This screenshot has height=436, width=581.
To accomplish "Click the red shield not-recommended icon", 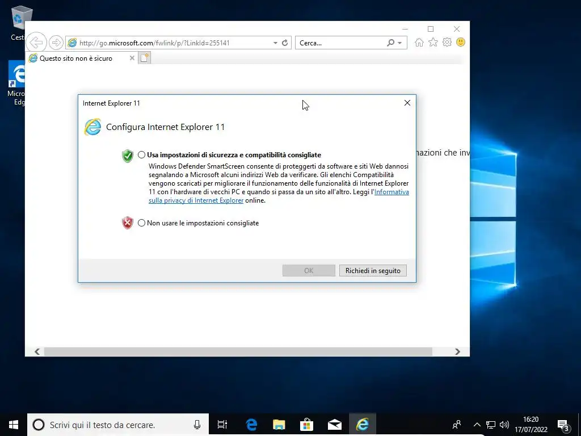I will click(x=128, y=223).
